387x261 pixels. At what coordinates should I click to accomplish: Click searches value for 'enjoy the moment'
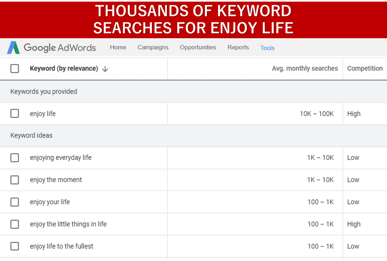pos(320,180)
